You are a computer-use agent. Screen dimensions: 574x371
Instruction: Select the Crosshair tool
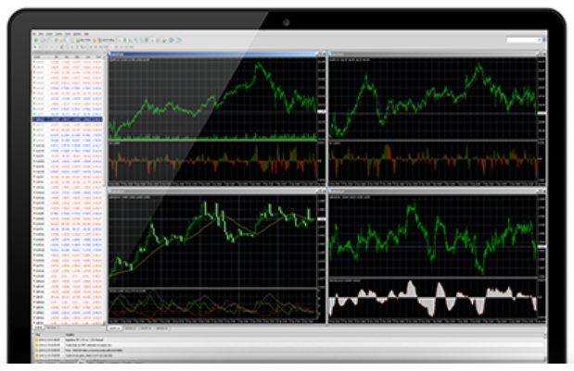pos(41,47)
